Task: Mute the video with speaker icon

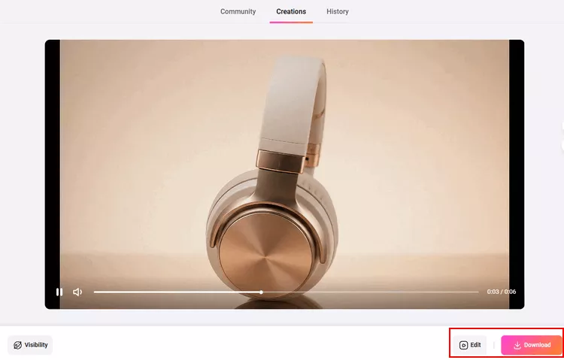Action: point(77,292)
